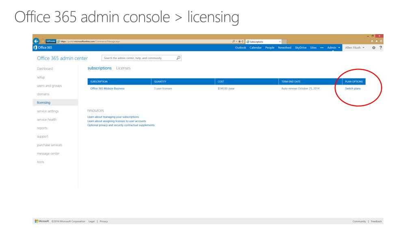
Task: Click the $540.00 /year cost cell
Action: pos(226,89)
